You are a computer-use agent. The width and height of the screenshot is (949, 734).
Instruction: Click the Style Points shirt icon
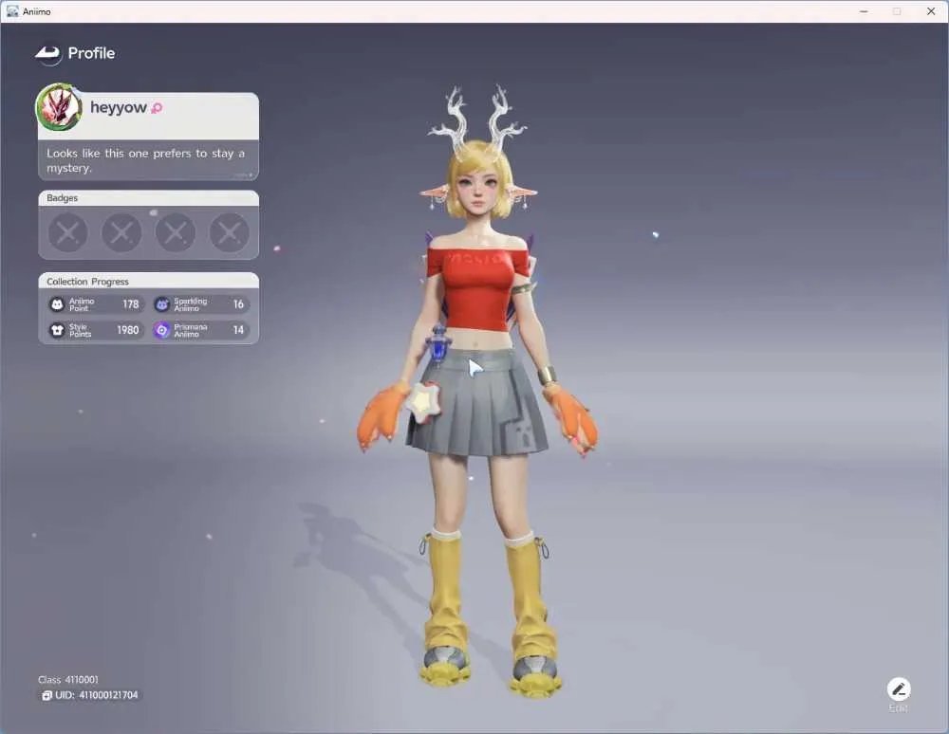click(x=57, y=330)
